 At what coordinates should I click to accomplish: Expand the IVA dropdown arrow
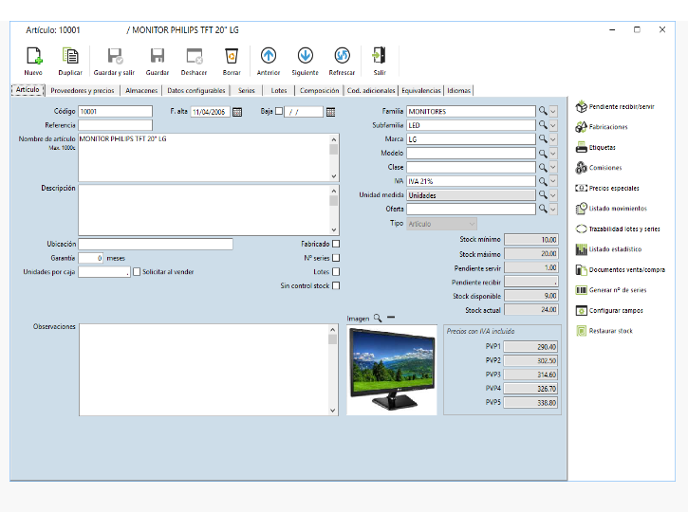coord(553,181)
